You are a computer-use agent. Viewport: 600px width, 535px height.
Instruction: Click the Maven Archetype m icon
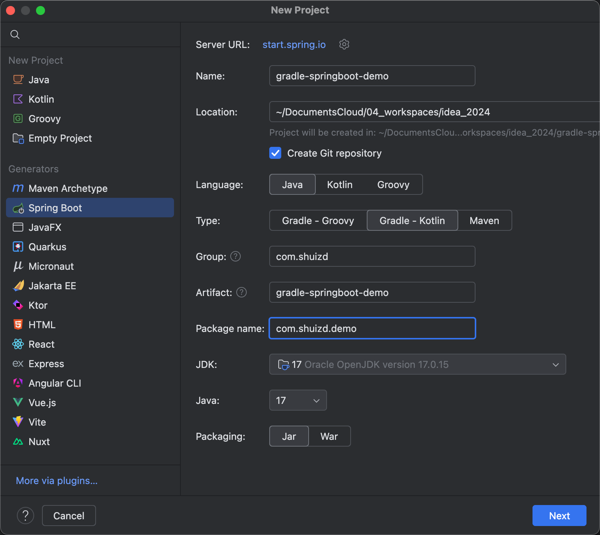click(x=18, y=188)
